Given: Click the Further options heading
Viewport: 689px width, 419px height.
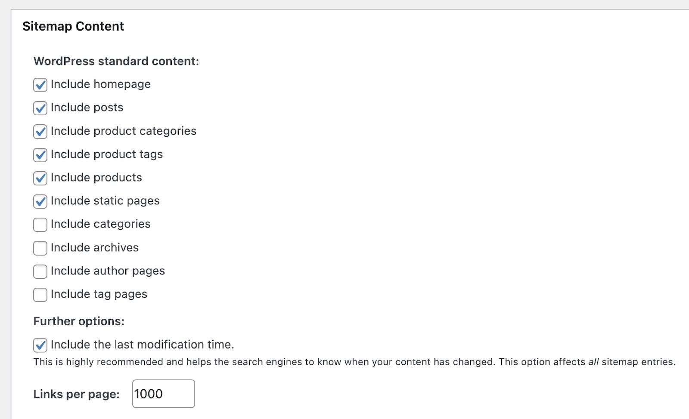Looking at the screenshot, I should pos(79,321).
